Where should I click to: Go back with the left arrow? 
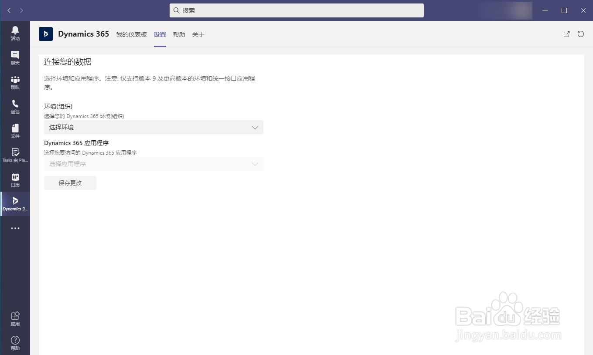click(x=9, y=10)
